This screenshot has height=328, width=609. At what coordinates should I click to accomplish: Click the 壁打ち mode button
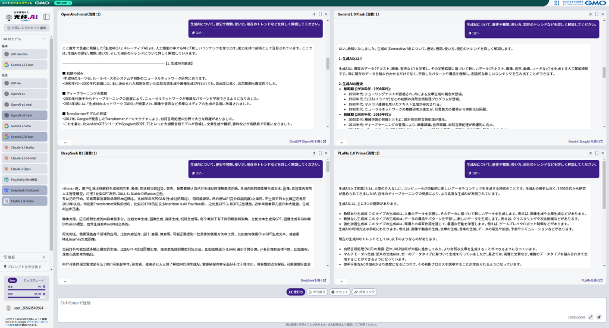(296, 292)
